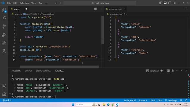Image resolution: width=190 pixels, height=107 pixels.
Task: Open the Explorer view in activity bar
Action: point(4,10)
